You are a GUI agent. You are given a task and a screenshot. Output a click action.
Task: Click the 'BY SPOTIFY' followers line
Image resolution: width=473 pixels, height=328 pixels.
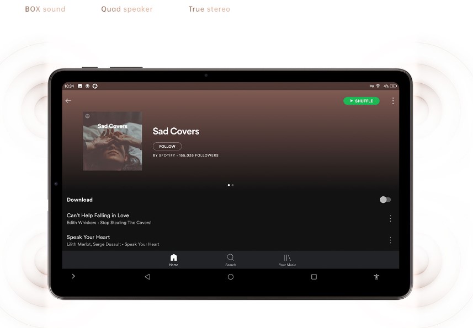point(185,155)
